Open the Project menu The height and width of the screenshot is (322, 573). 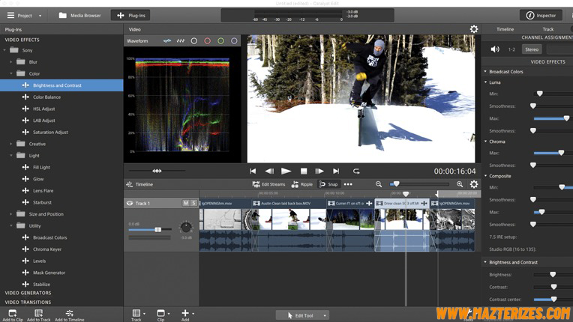[24, 15]
